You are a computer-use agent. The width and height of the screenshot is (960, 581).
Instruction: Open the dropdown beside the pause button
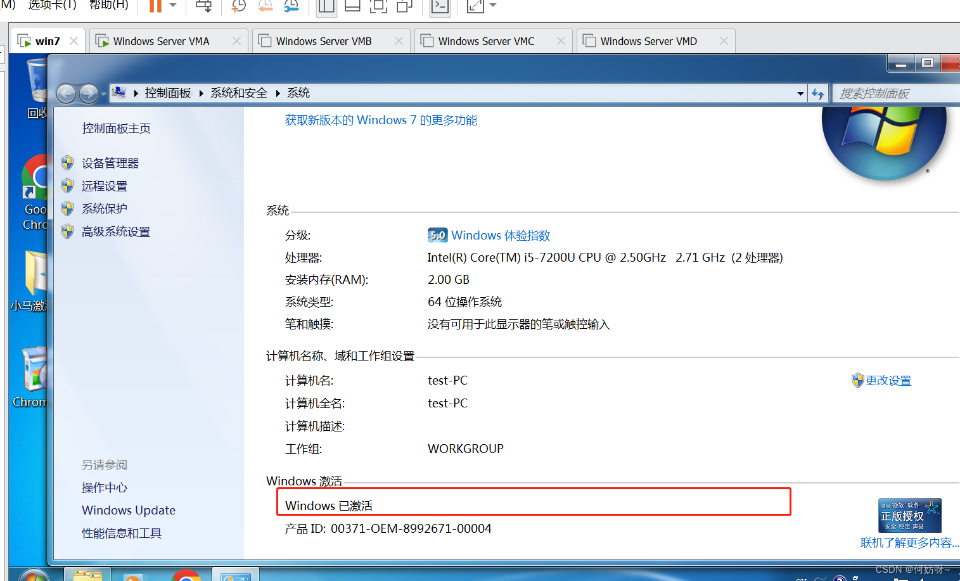click(x=172, y=6)
